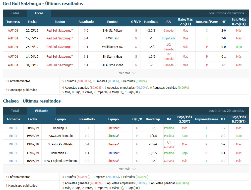Click opponent SK Sturm Graz

pos(112,57)
